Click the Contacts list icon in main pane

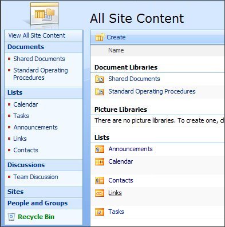pos(100,180)
